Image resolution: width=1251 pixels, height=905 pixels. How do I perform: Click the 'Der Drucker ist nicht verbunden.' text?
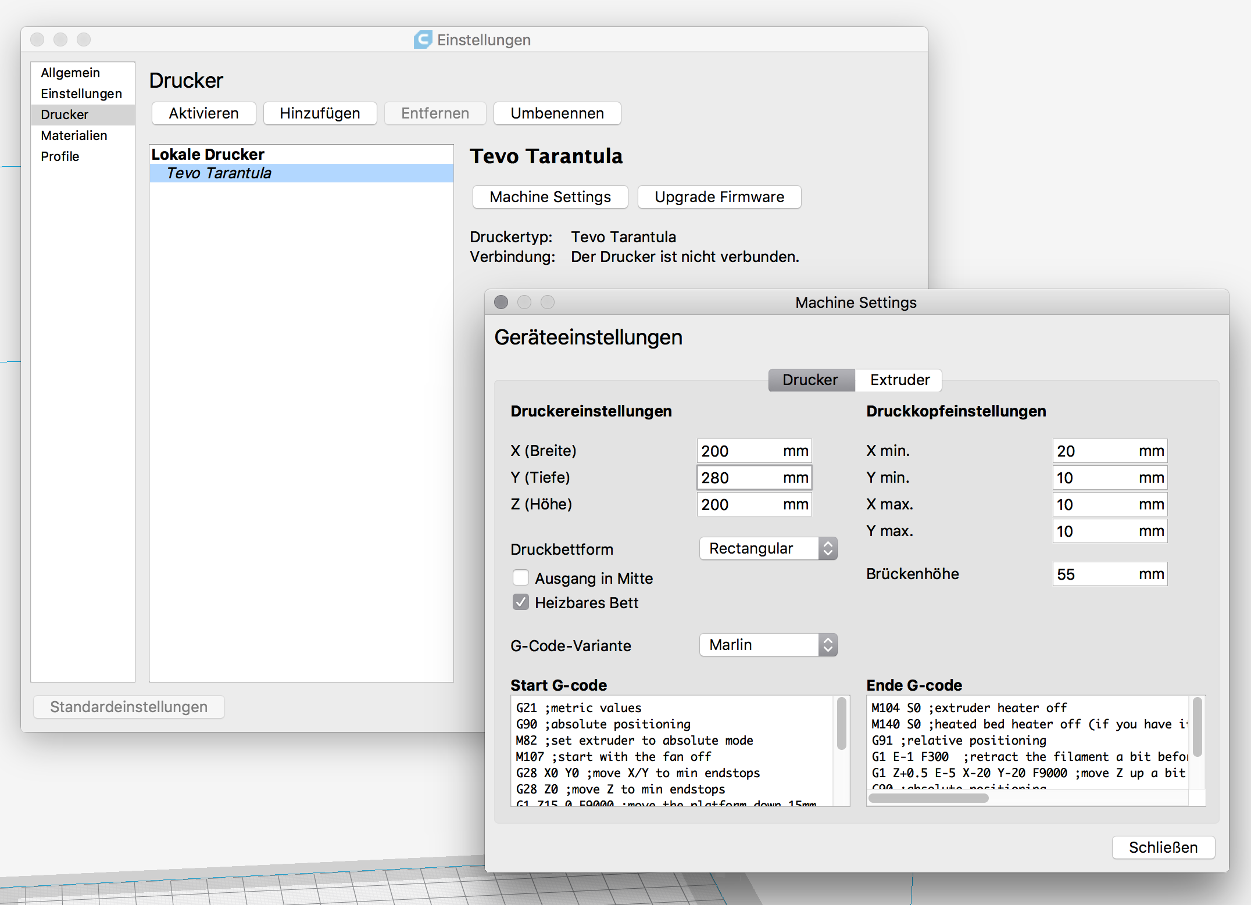685,257
